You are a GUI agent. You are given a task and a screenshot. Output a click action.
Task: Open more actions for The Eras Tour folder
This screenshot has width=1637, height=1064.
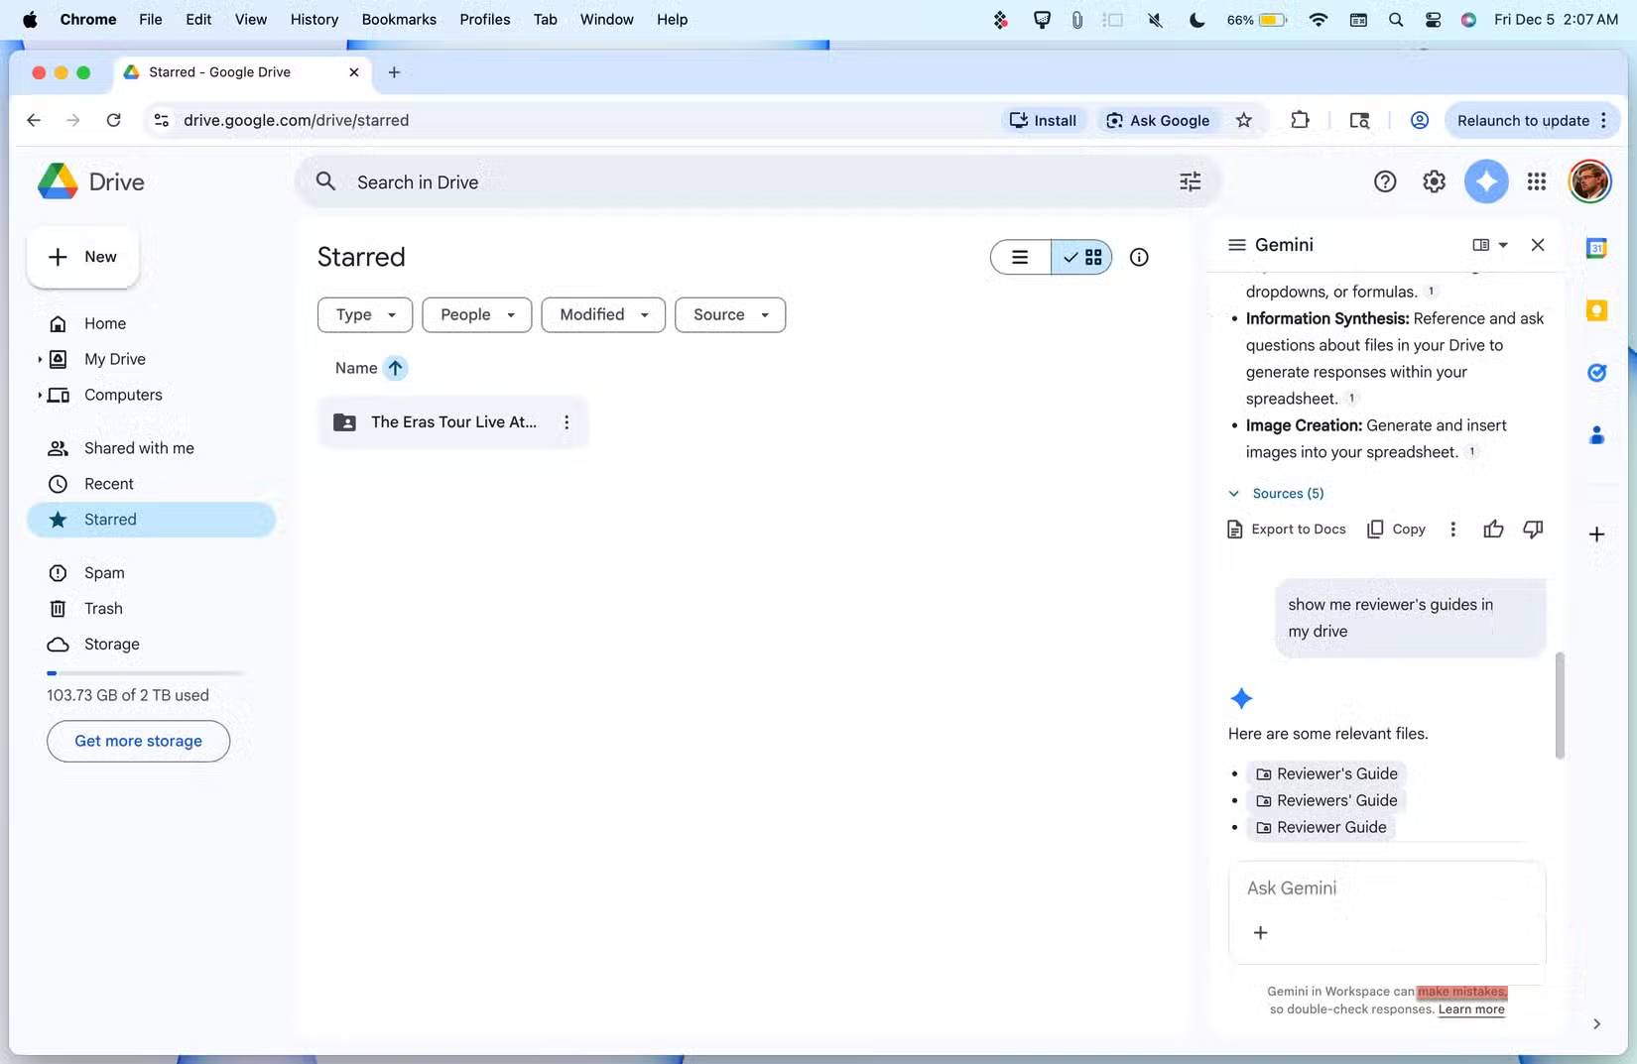tap(567, 422)
